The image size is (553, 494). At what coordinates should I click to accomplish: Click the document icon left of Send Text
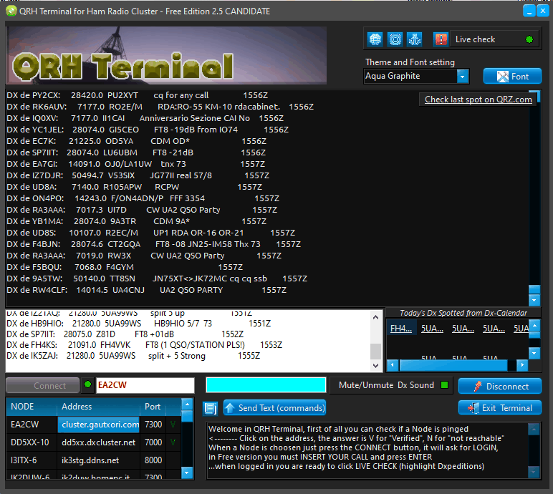(211, 408)
